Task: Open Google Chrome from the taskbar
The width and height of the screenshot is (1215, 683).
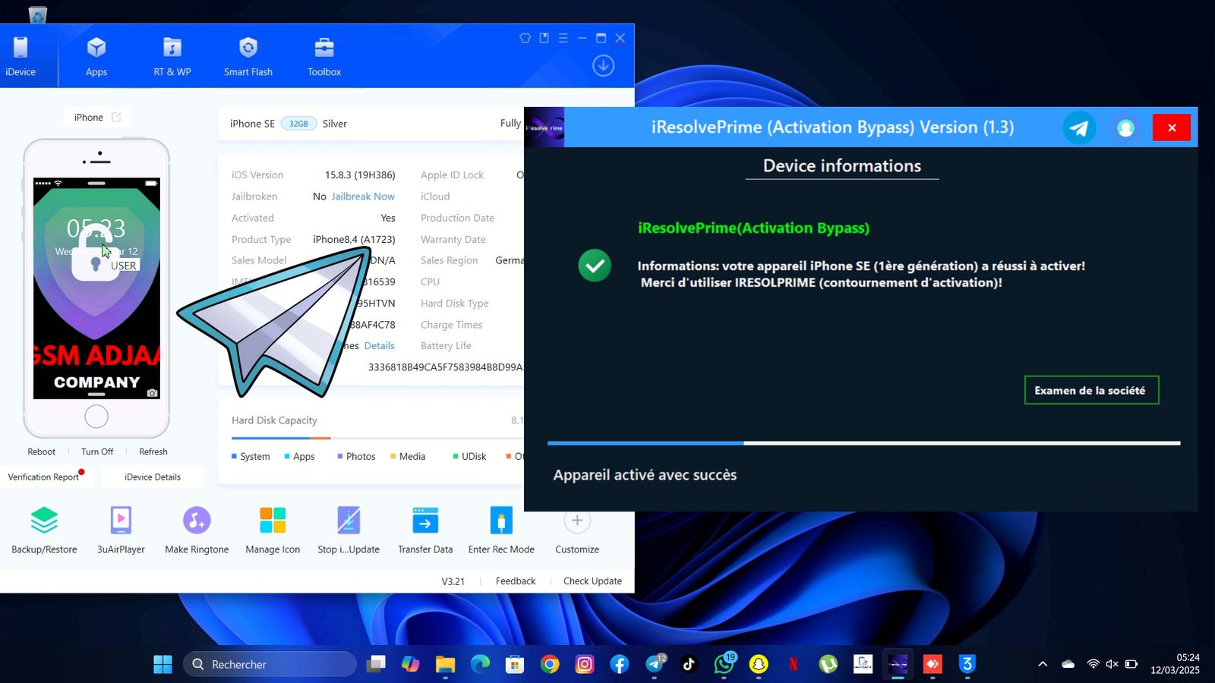Action: [x=550, y=664]
